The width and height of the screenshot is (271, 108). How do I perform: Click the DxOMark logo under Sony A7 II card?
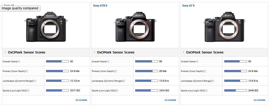260,100
